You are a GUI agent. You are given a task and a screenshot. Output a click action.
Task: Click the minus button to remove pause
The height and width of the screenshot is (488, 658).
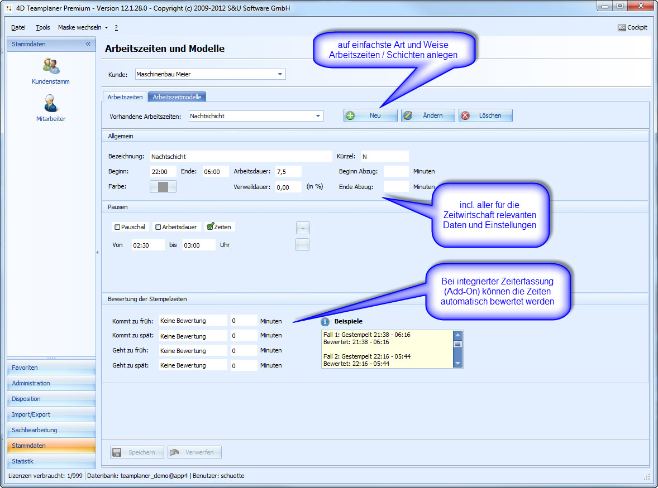302,245
